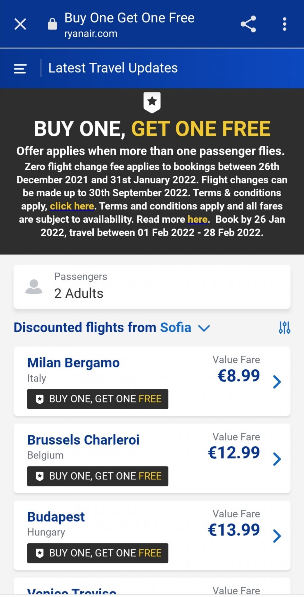Tap the passenger silhouette icon

34,287
